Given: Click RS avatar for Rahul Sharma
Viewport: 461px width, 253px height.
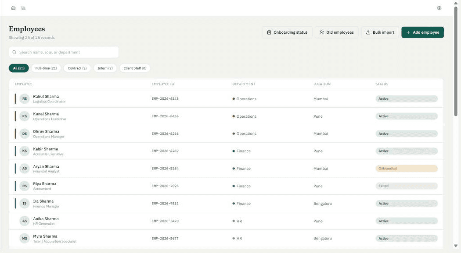Looking at the screenshot, I should click(x=25, y=99).
